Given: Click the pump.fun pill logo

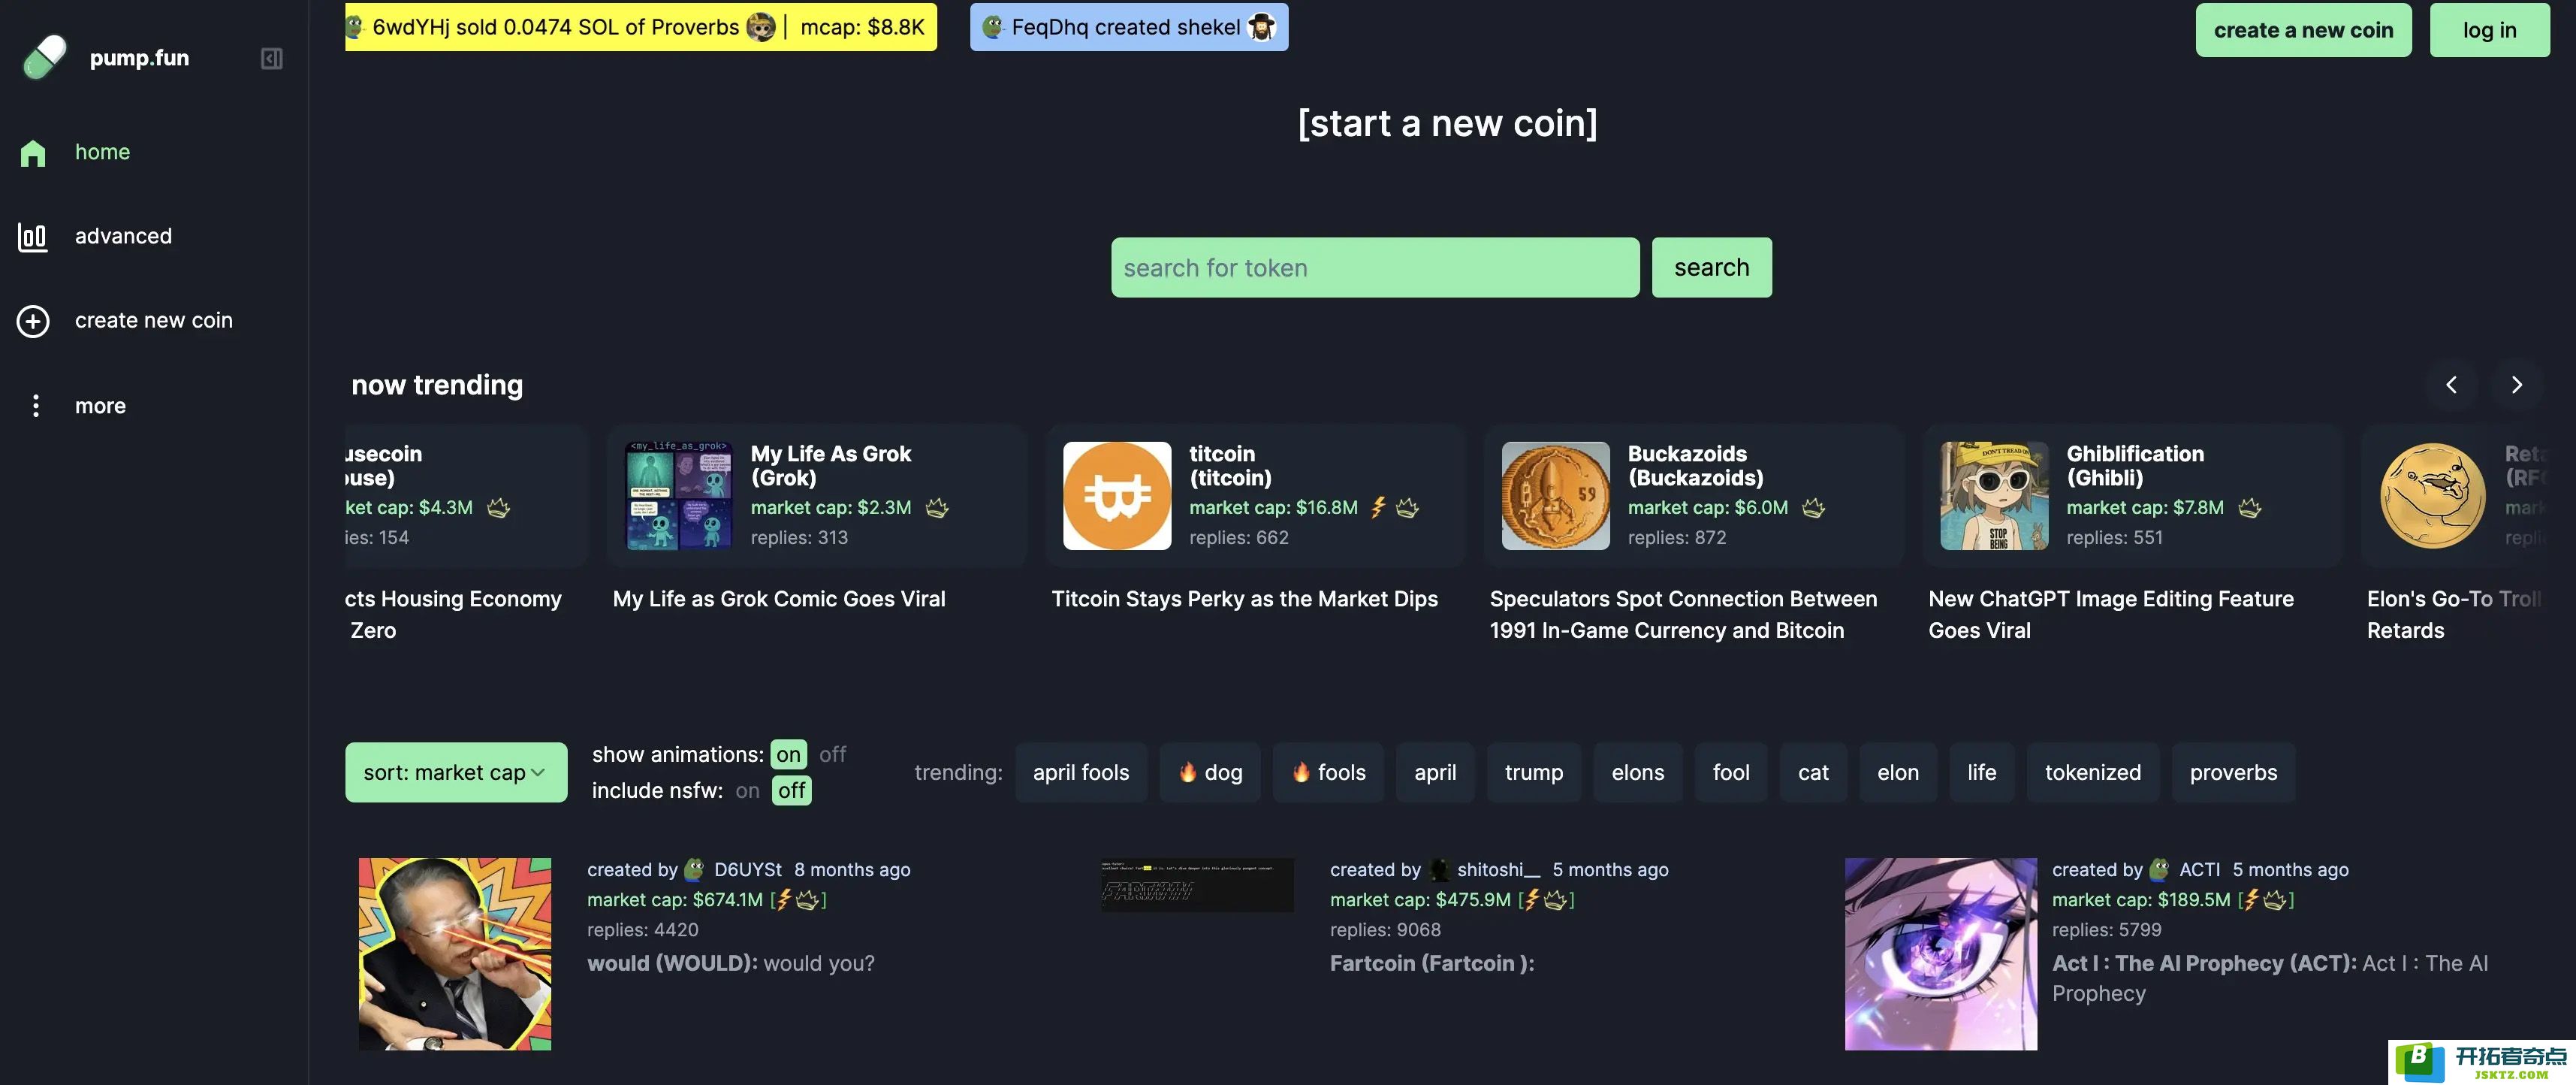Looking at the screenshot, I should [44, 57].
